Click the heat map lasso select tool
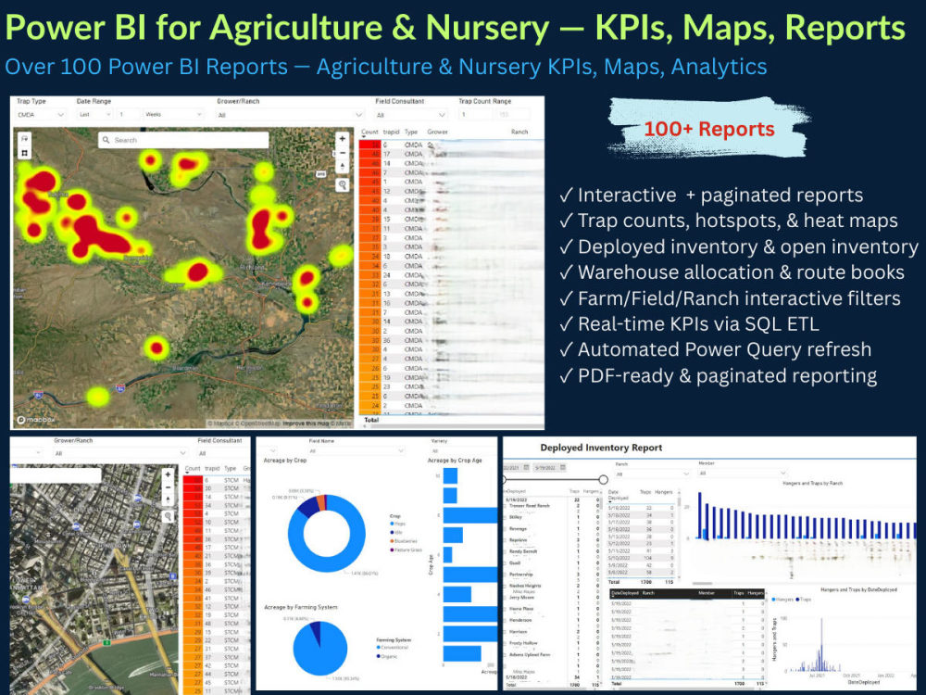This screenshot has height=695, width=926. click(24, 139)
